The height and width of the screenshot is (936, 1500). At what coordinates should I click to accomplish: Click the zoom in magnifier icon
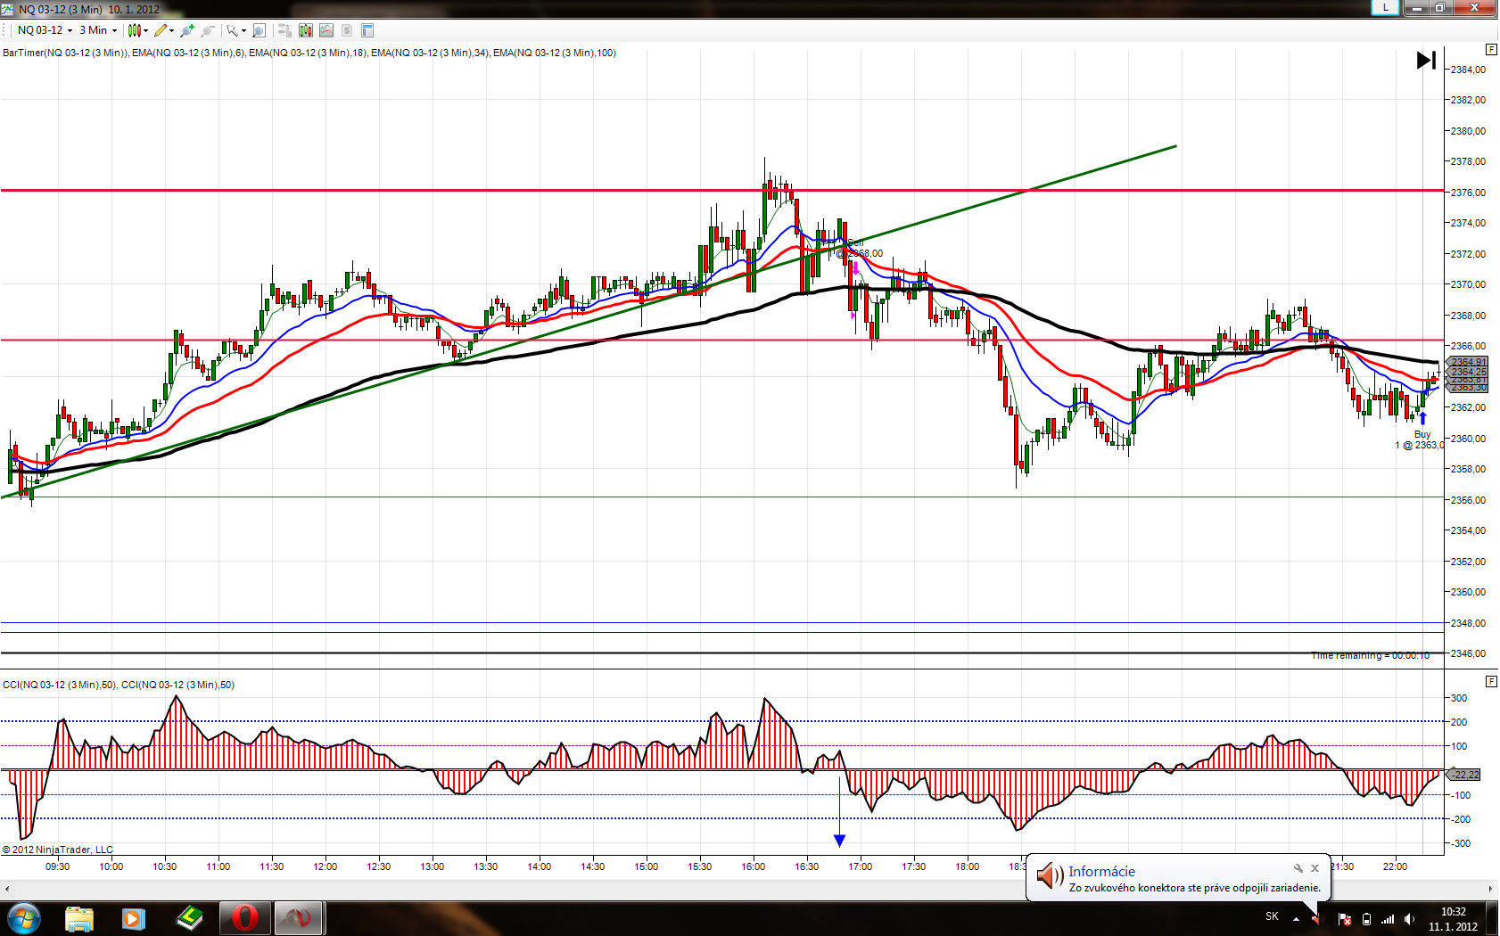pos(187,30)
